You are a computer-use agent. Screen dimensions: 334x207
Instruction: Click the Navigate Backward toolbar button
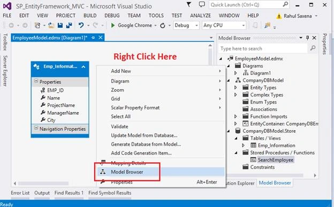[x=11, y=26]
